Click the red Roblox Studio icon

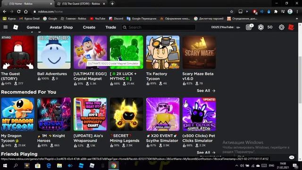click(x=291, y=27)
